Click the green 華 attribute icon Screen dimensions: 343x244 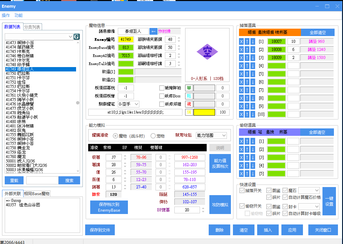point(189,88)
